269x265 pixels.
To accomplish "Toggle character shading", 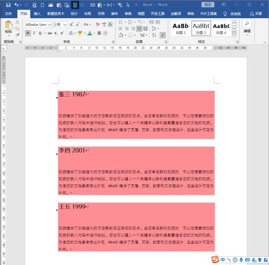I will tap(99, 33).
